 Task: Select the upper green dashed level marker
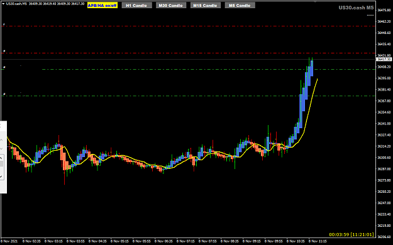(x=4, y=67)
